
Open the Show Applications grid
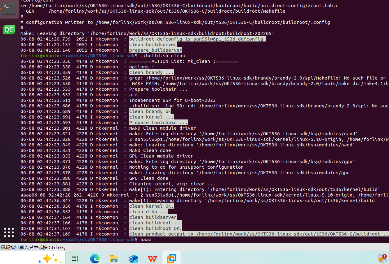point(9,232)
